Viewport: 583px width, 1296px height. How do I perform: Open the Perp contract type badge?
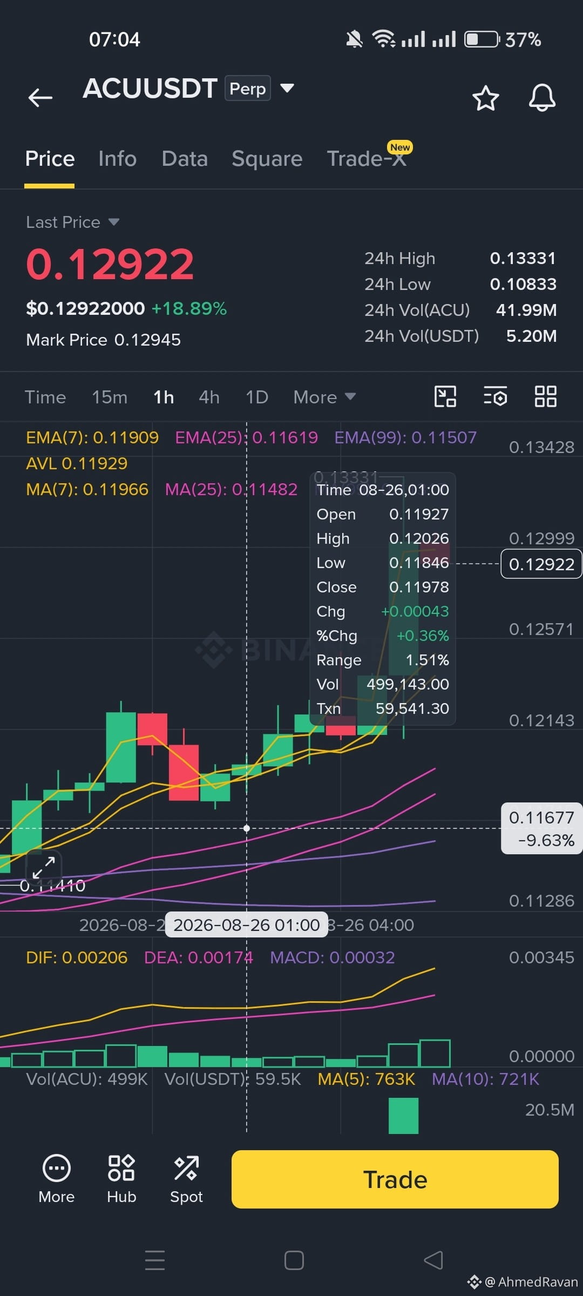(x=248, y=89)
